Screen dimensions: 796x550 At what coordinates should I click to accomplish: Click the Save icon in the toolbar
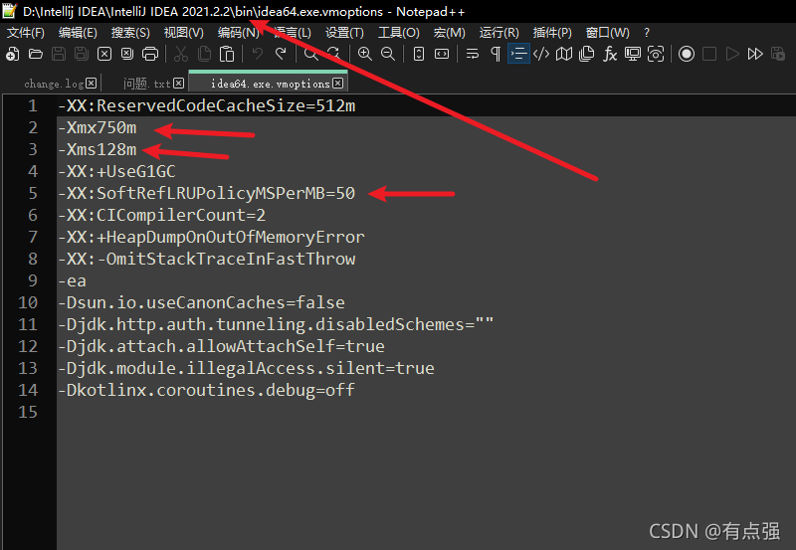[59, 54]
